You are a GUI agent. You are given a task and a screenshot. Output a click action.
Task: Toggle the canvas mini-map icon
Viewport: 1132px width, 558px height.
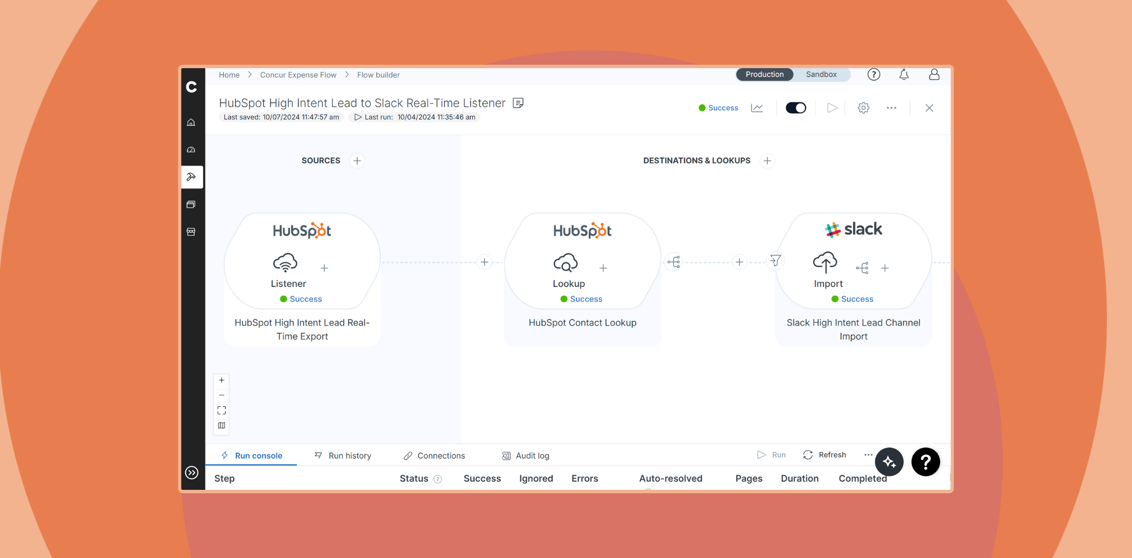(222, 426)
